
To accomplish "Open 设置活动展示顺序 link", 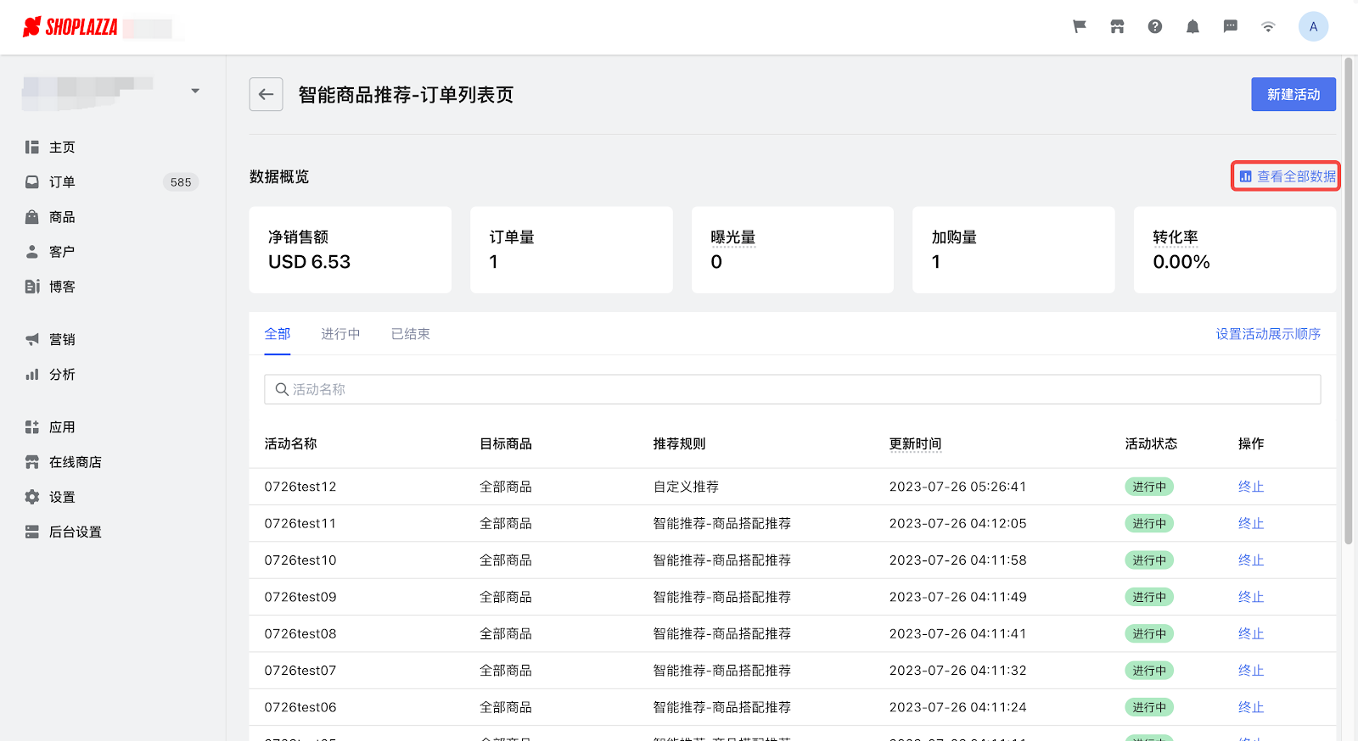I will click(1268, 334).
